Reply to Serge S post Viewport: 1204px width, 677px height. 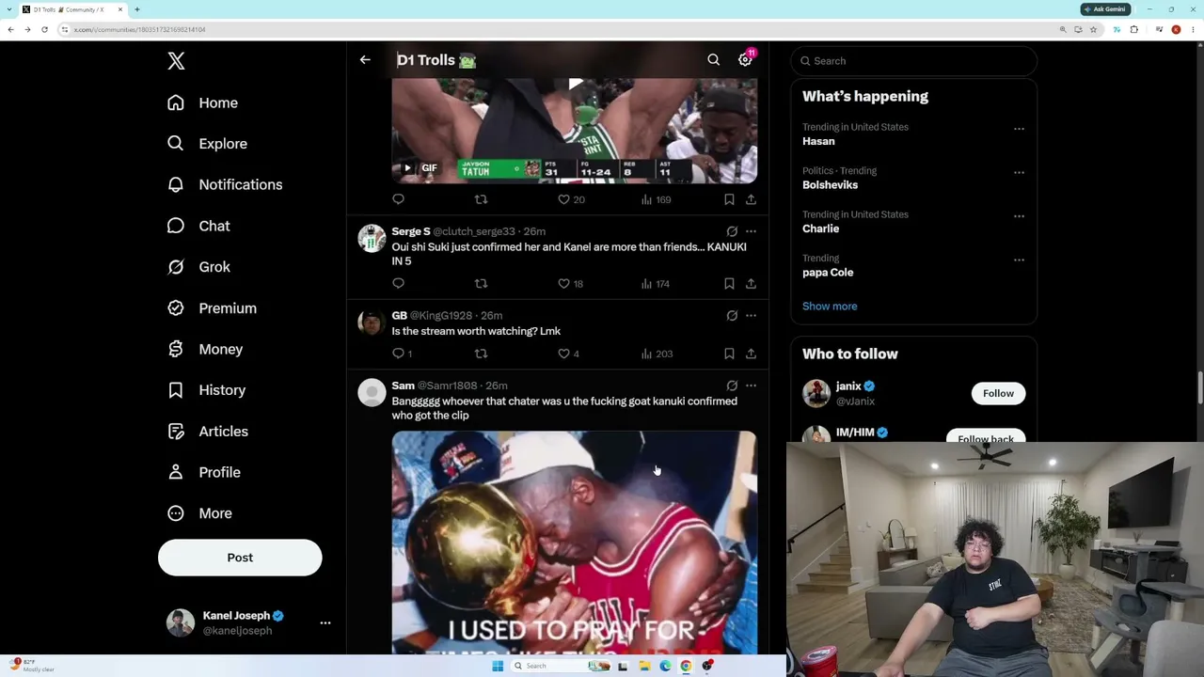[x=398, y=283]
